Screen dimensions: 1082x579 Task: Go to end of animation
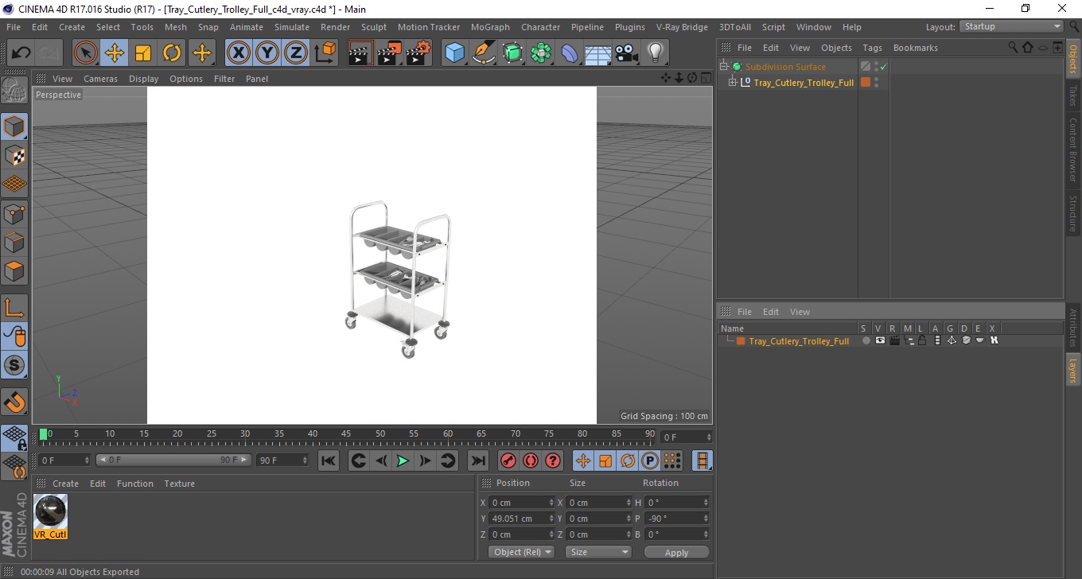click(x=477, y=460)
